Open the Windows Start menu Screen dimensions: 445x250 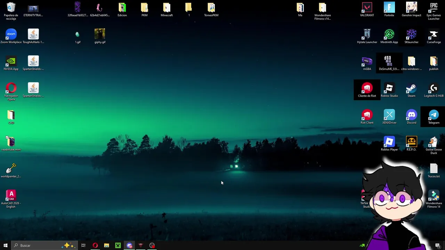pos(5,245)
